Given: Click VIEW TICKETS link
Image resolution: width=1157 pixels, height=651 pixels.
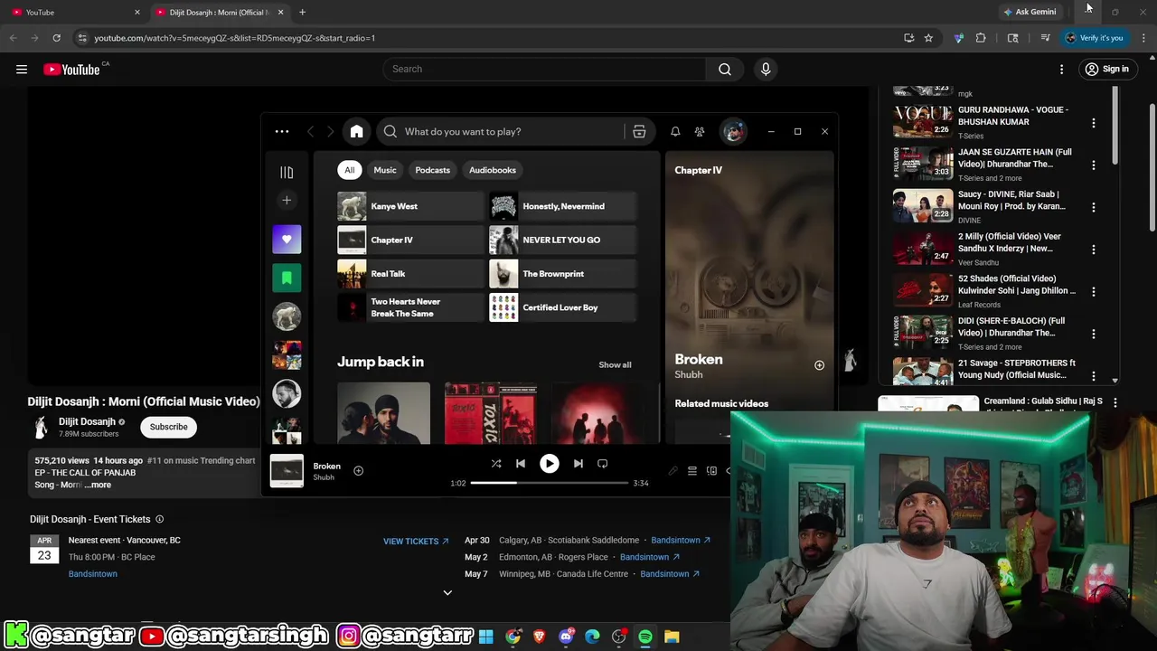Looking at the screenshot, I should point(416,542).
